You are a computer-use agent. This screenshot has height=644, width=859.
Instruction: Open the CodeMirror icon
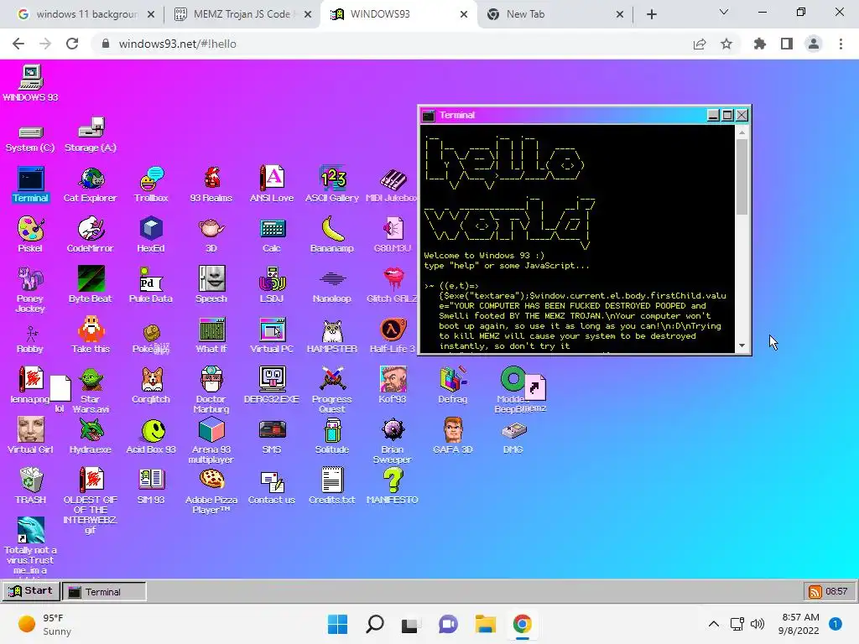tap(91, 235)
